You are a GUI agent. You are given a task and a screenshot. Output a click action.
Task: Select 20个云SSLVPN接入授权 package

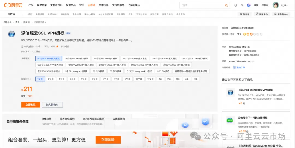(x=77, y=59)
